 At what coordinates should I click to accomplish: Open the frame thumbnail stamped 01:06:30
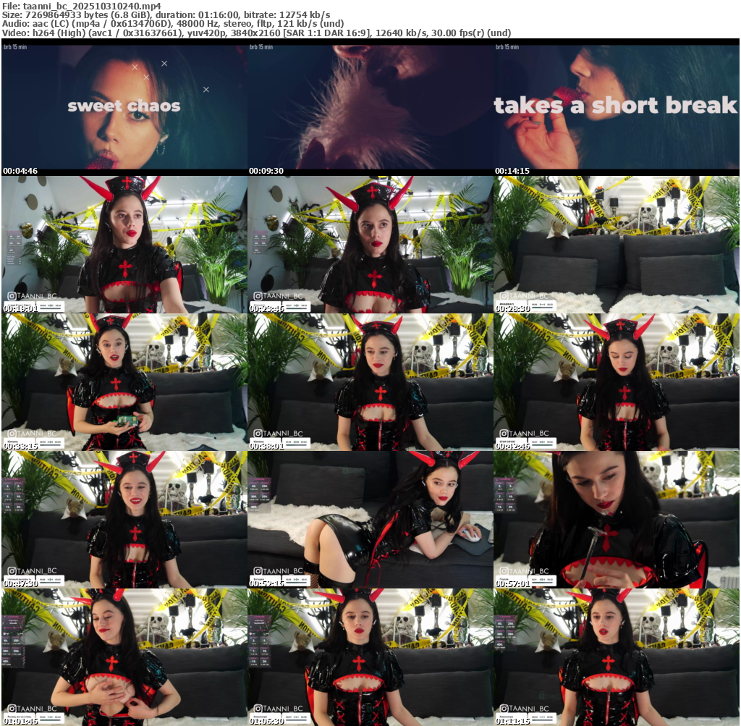tap(370, 657)
